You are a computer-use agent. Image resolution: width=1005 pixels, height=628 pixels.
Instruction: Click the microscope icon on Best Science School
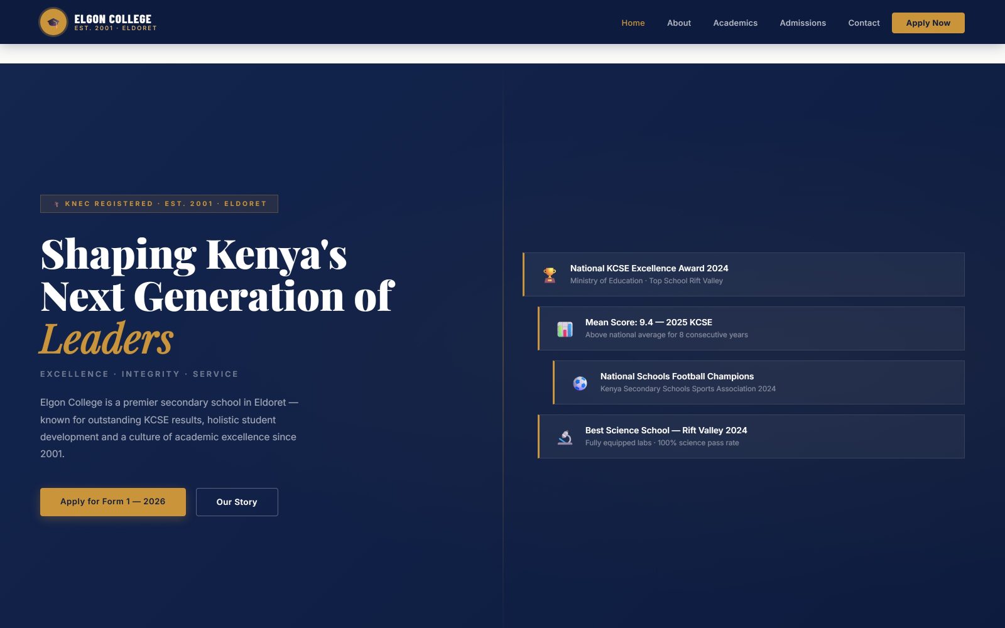click(x=565, y=437)
